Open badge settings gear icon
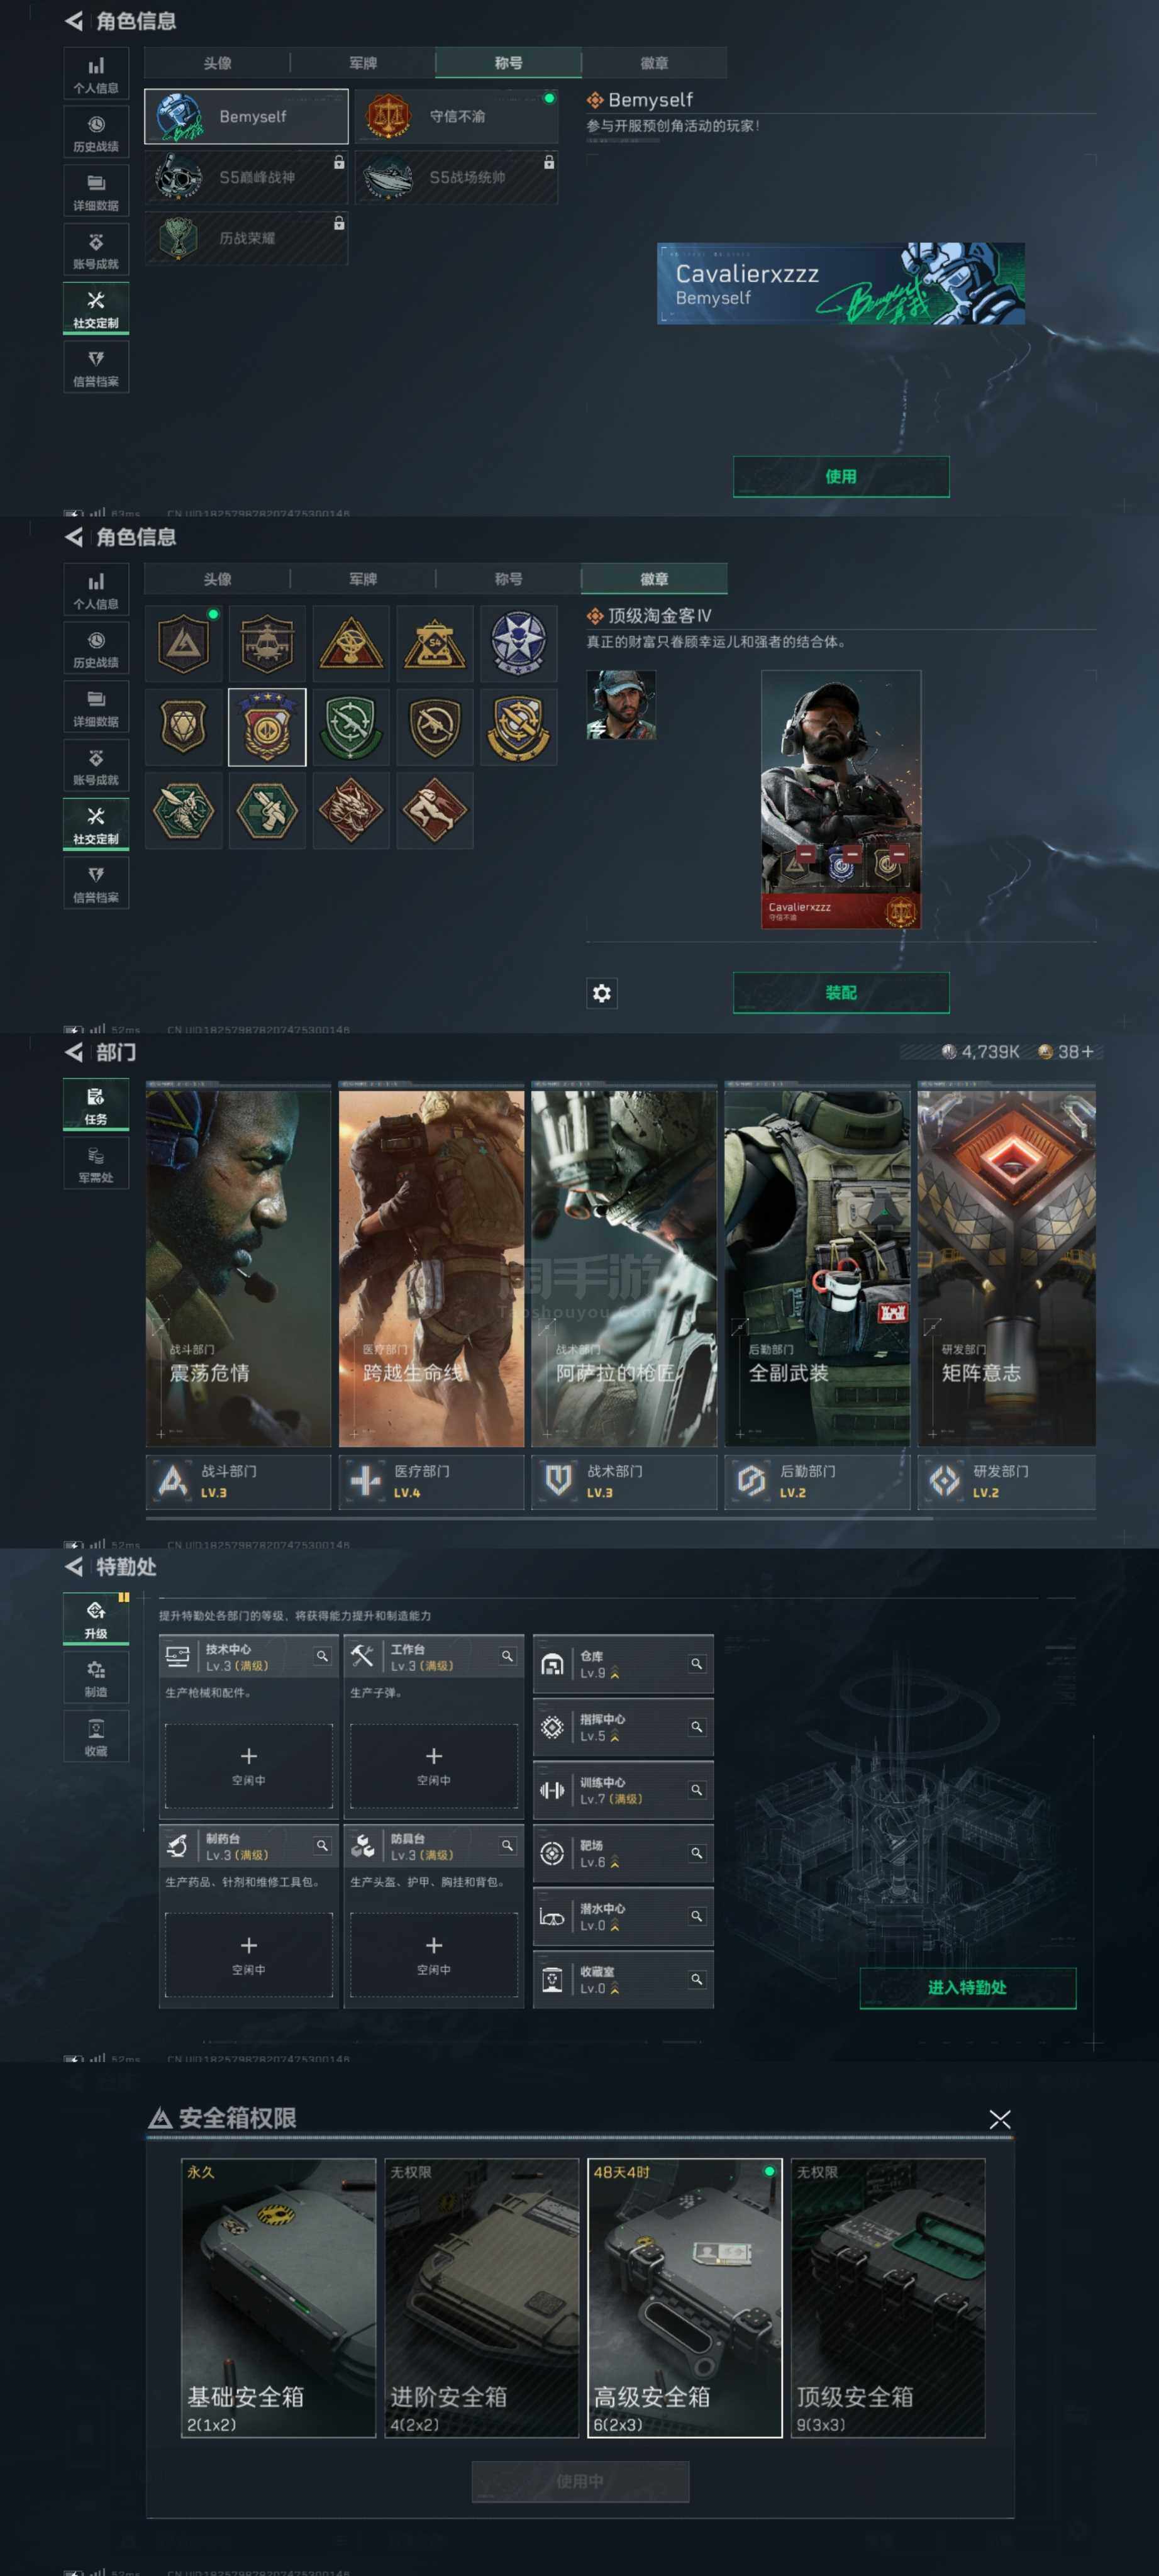This screenshot has width=1159, height=2576. coord(601,992)
